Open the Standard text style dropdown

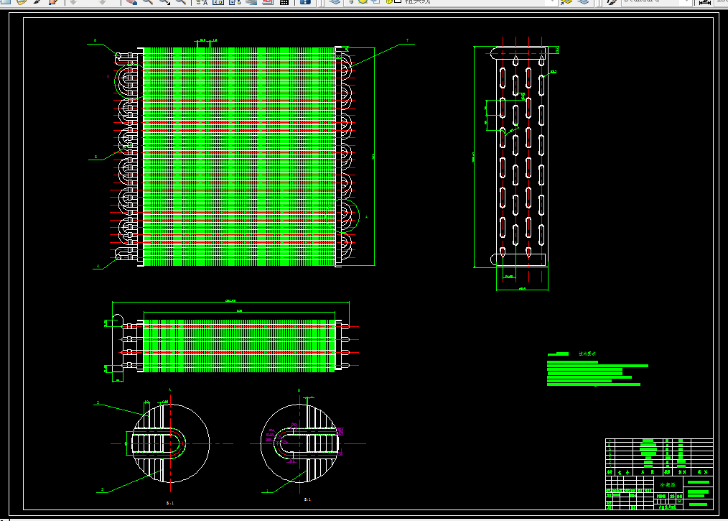[657, 1]
